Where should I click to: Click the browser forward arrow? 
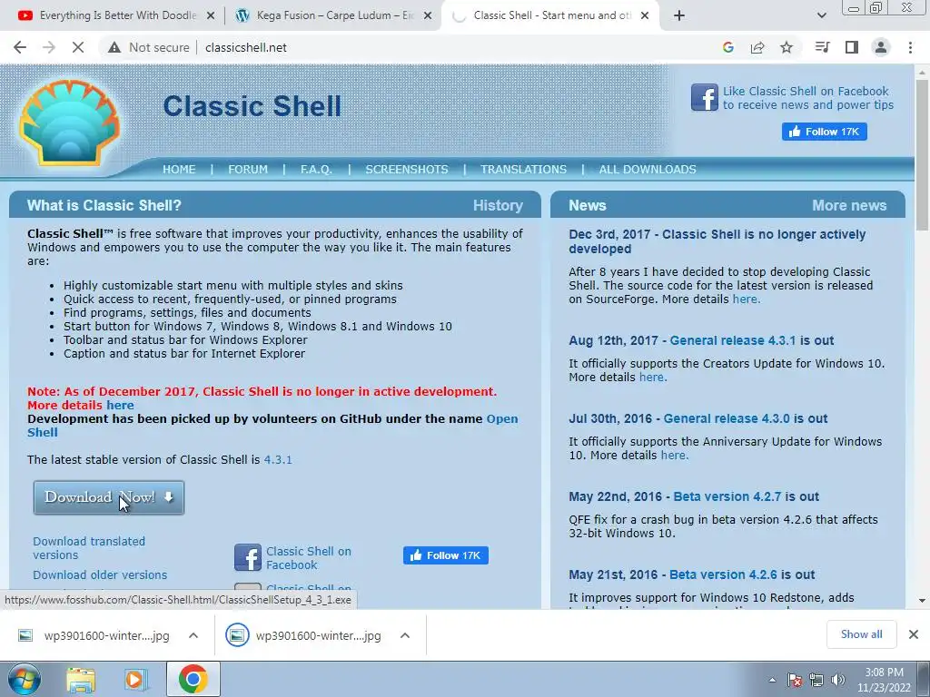pos(49,47)
